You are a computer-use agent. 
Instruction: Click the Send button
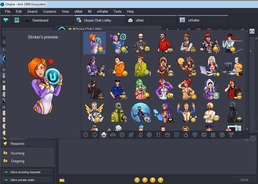pos(244,180)
